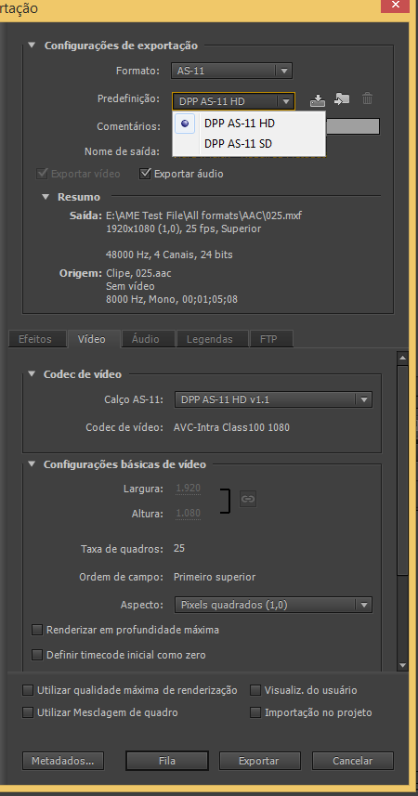Click the Primeiro superior field order text
Image resolution: width=418 pixels, height=796 pixels.
(215, 577)
